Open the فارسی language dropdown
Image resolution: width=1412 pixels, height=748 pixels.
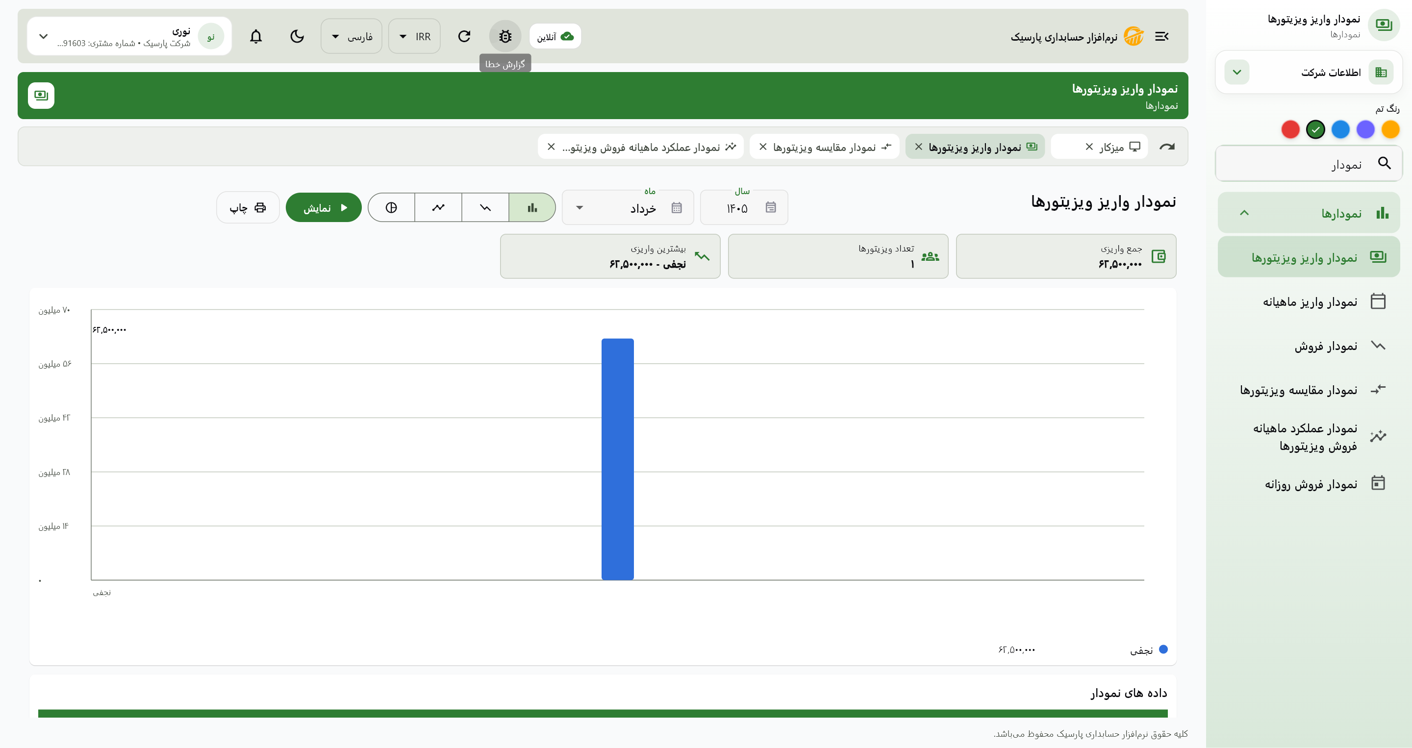[352, 36]
